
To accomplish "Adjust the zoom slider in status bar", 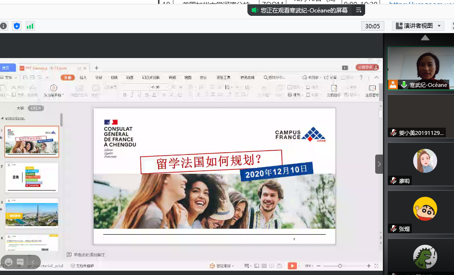I will point(340,265).
